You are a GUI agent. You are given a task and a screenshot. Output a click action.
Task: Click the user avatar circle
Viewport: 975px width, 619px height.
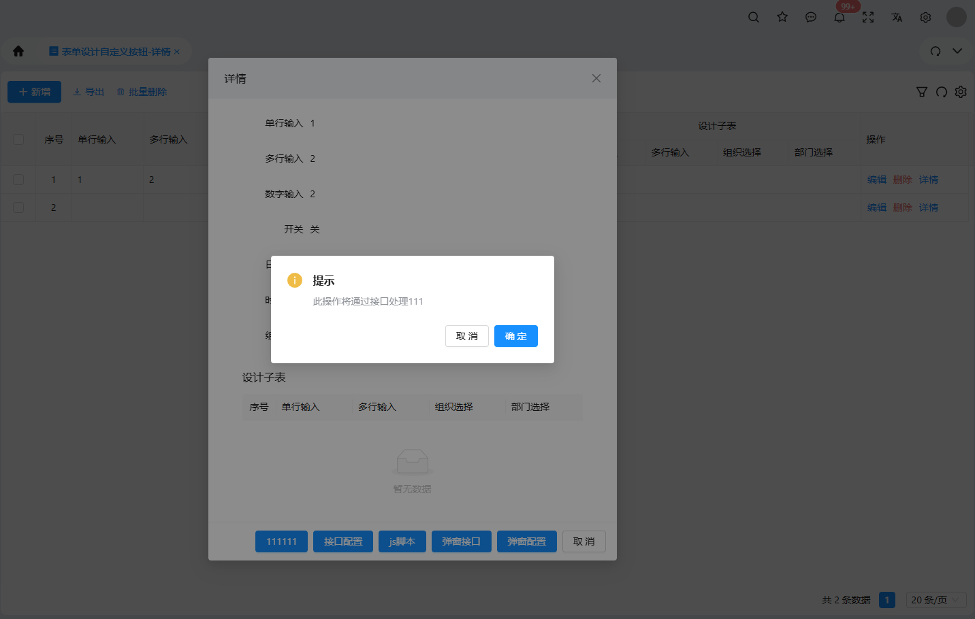pyautogui.click(x=957, y=17)
